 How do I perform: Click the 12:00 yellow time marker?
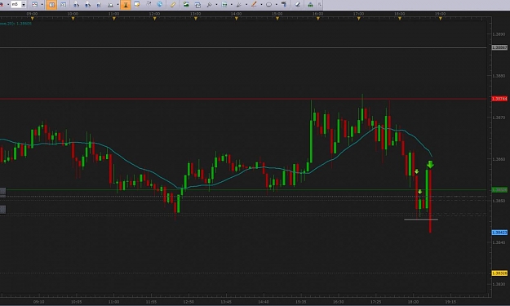pos(154,19)
